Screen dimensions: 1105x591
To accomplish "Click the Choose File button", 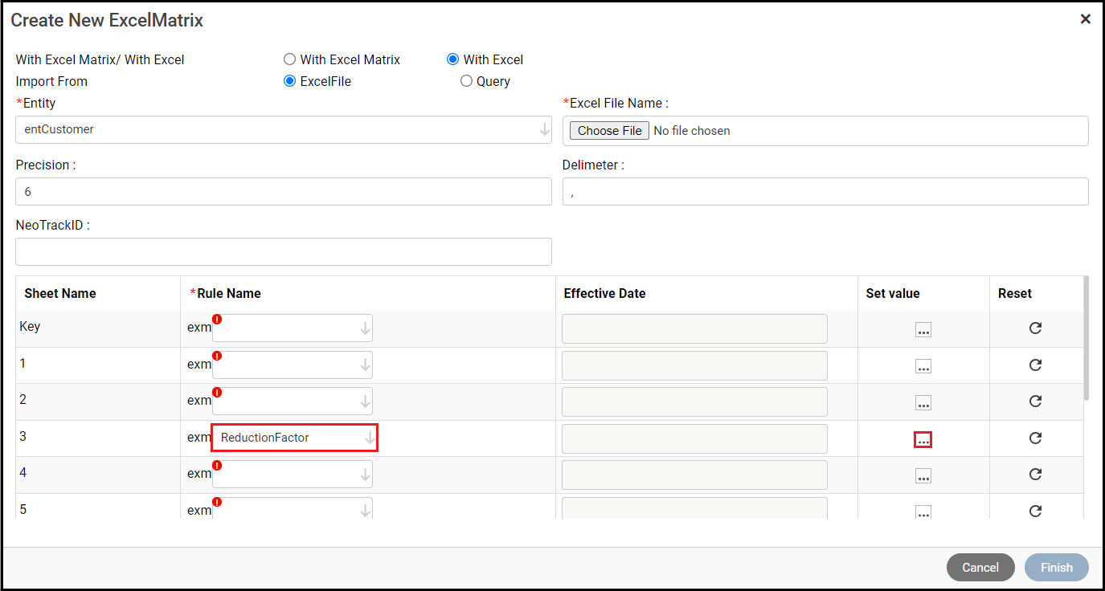I will (609, 131).
